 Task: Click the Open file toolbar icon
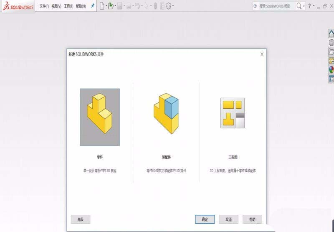tap(111, 6)
